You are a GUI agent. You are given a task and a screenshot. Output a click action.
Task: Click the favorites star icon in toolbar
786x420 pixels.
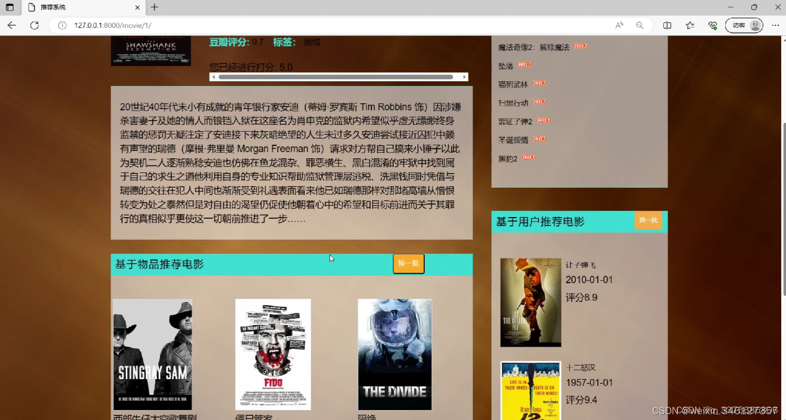pyautogui.click(x=690, y=25)
